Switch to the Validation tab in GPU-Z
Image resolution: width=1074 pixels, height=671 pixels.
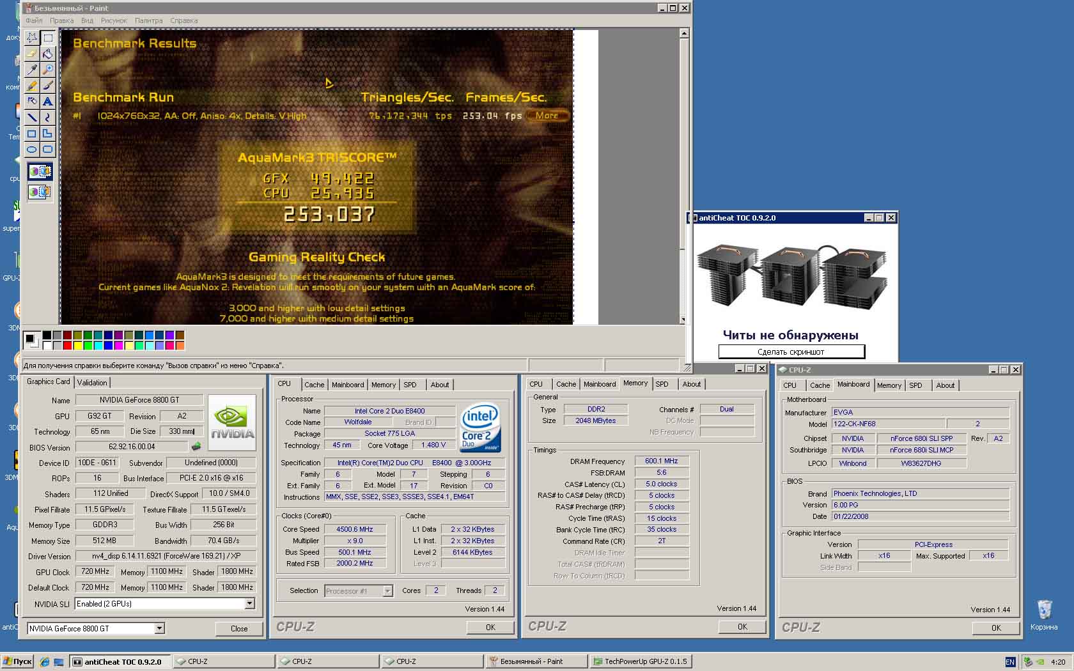tap(92, 382)
